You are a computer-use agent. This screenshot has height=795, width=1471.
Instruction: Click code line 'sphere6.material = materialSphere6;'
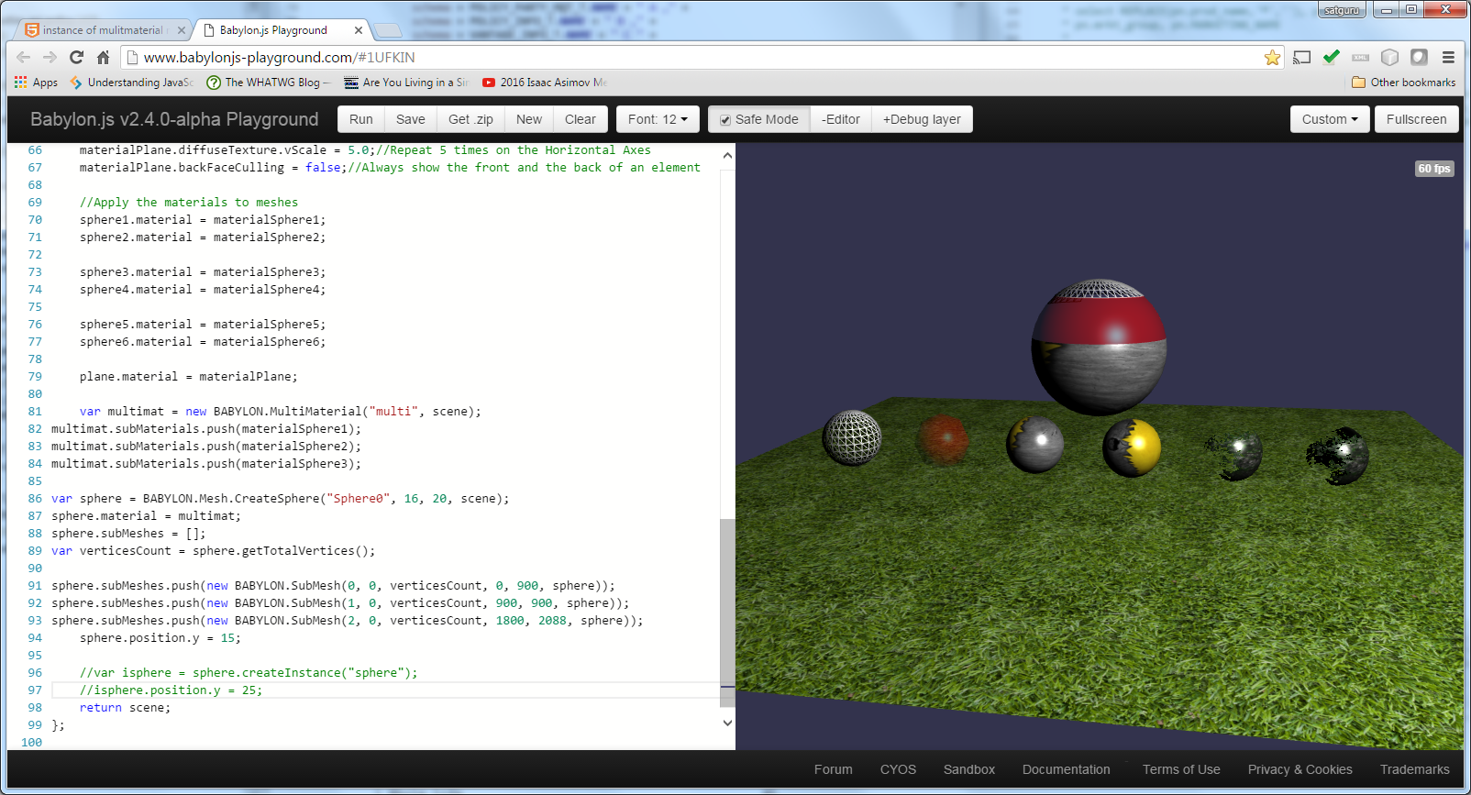[x=203, y=342]
